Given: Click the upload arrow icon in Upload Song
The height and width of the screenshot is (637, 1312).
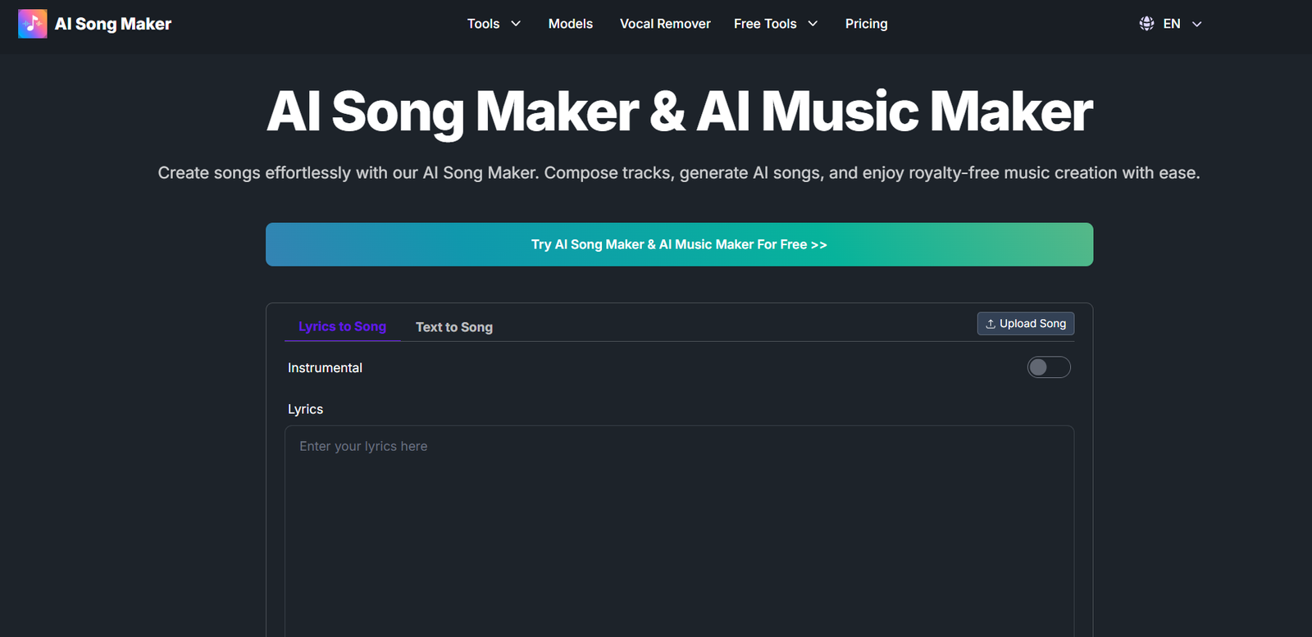Looking at the screenshot, I should pos(991,324).
